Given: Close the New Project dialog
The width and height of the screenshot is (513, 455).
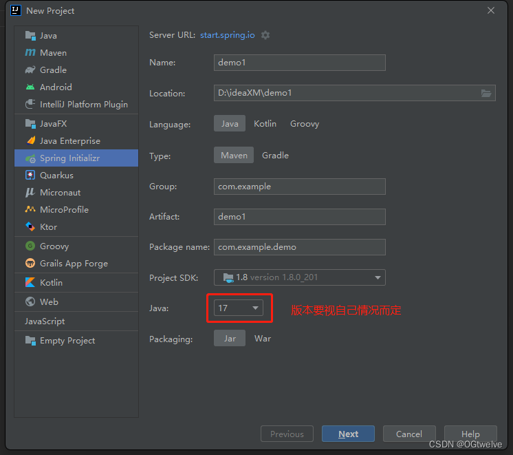Looking at the screenshot, I should point(491,10).
